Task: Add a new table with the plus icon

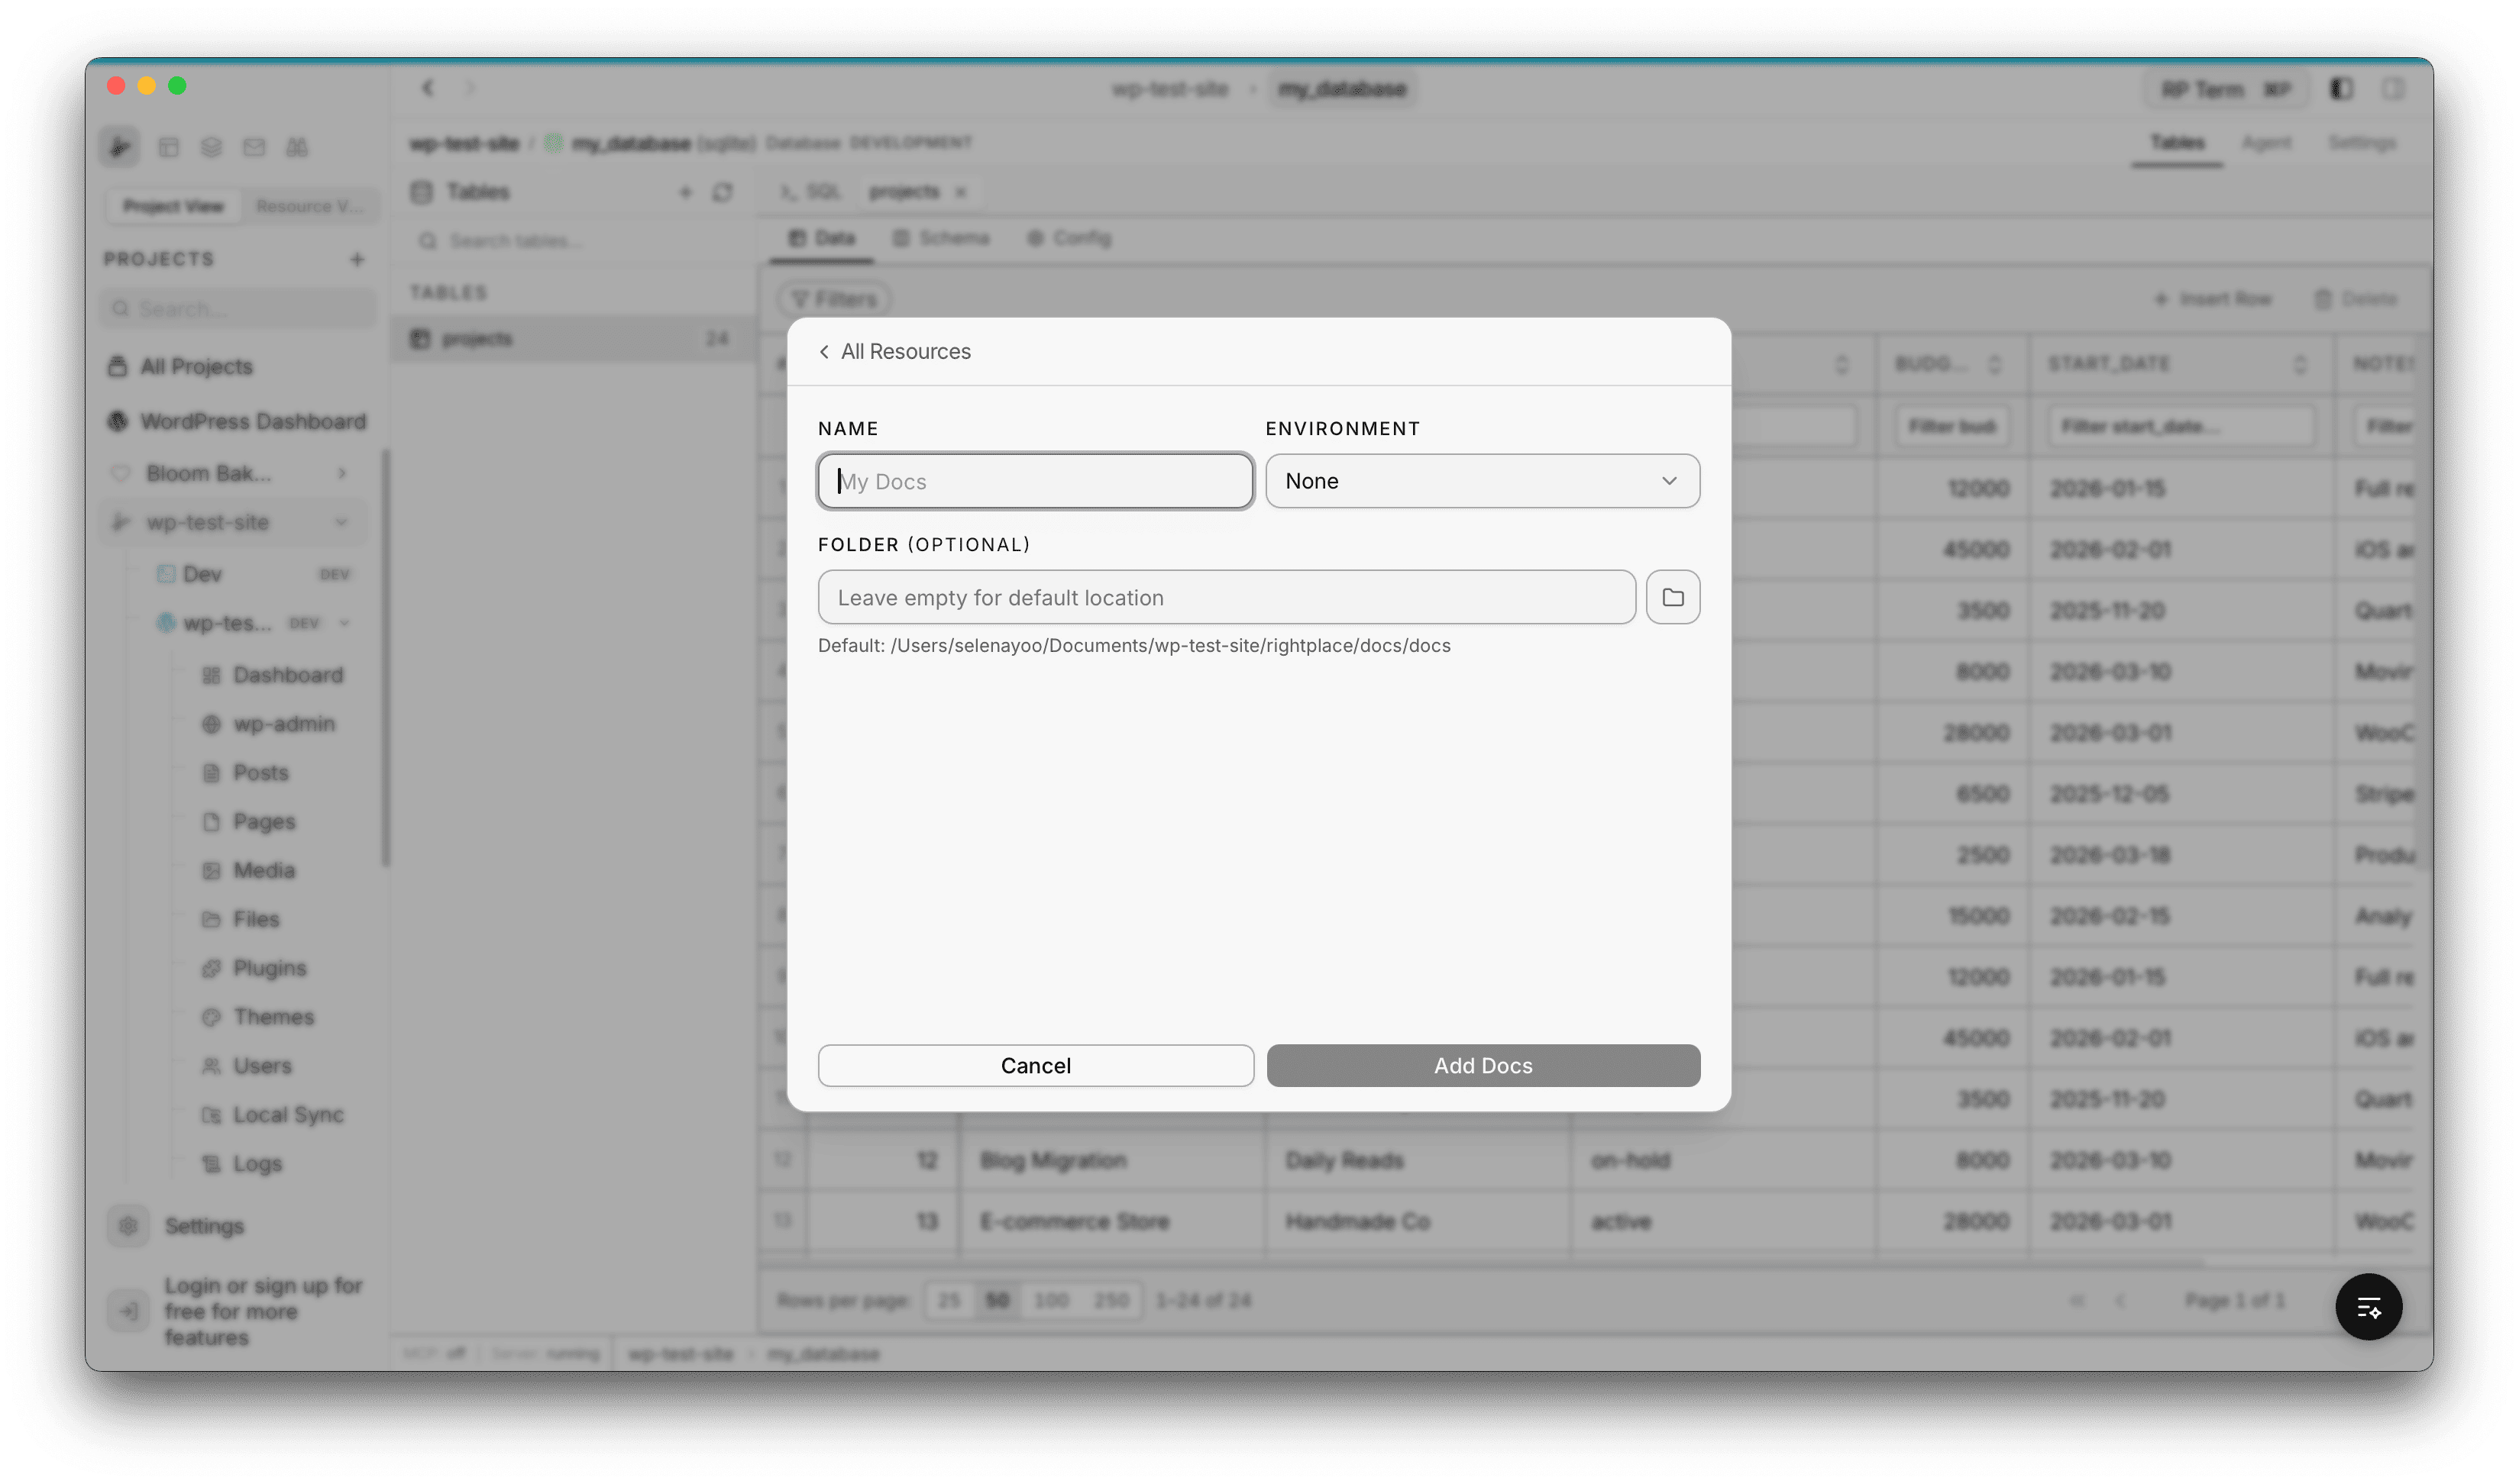Action: pos(685,192)
